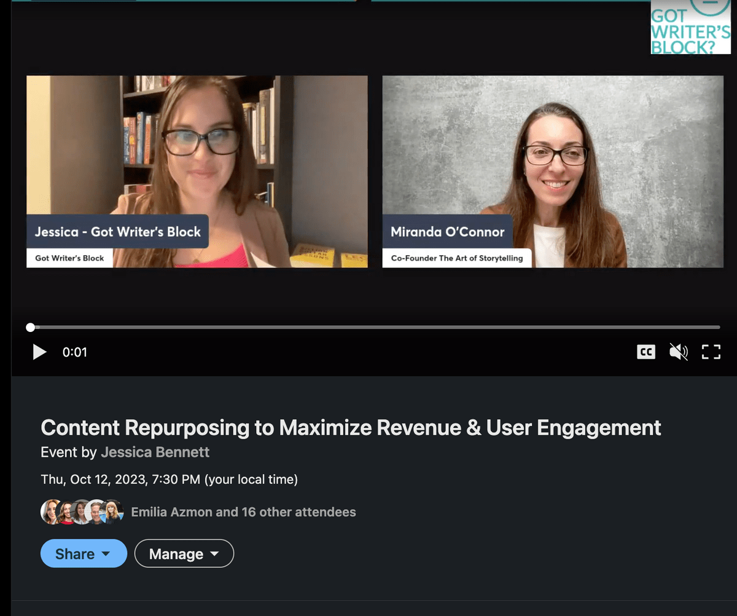Open the Manage dropdown

184,554
